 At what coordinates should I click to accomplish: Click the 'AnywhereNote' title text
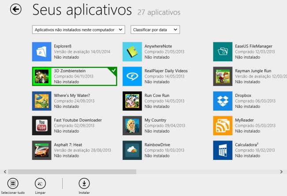point(158,46)
